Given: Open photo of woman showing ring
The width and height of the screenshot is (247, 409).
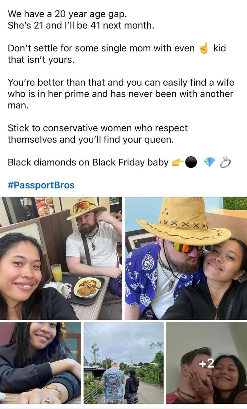Looking at the screenshot, I should click(x=40, y=363).
